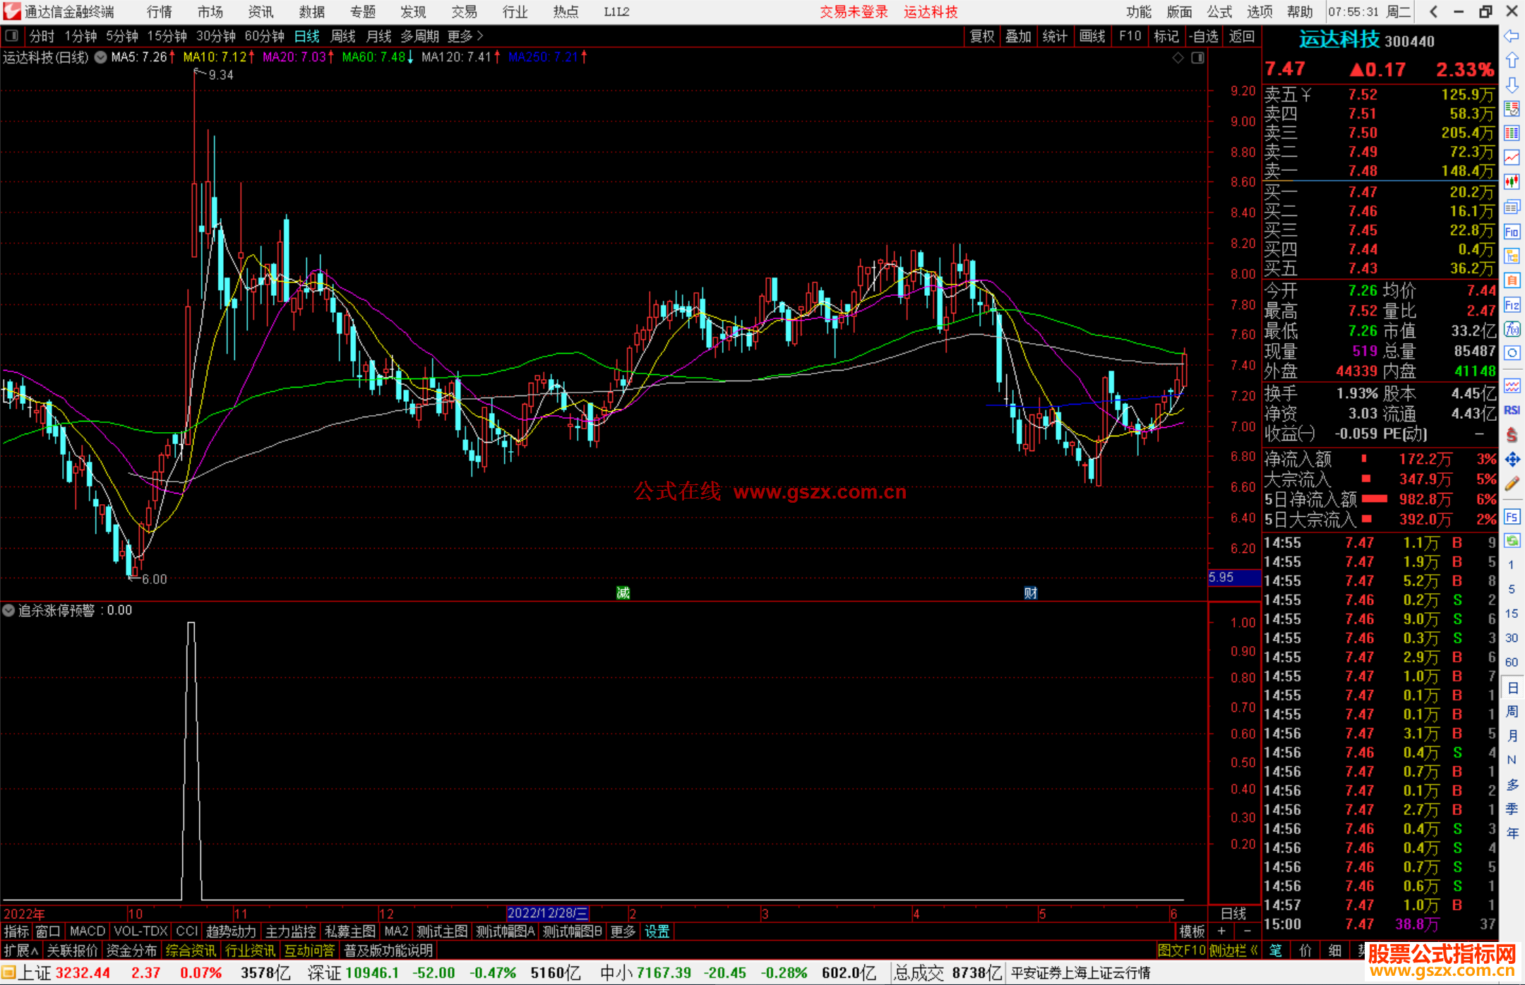Click the purple MA20 legend label
This screenshot has height=985, width=1525.
point(294,57)
